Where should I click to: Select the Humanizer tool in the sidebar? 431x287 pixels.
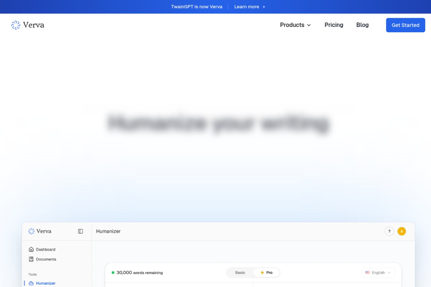[42, 283]
